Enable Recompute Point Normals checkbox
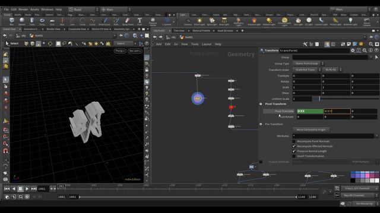The image size is (380, 213). coord(294,141)
